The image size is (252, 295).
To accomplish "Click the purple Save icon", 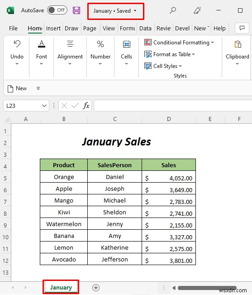I will point(76,10).
